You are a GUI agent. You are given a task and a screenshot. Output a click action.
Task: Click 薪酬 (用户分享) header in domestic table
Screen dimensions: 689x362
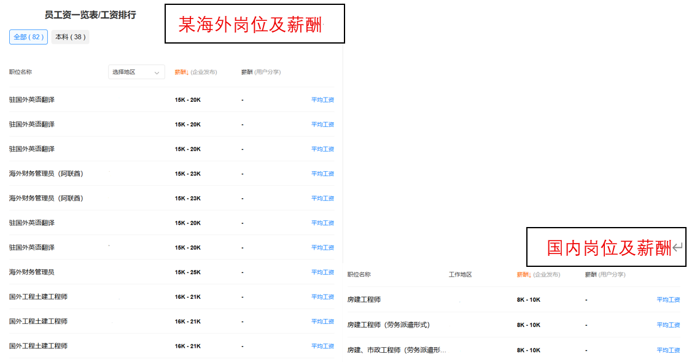[605, 275]
